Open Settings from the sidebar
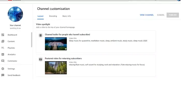181x103 pixels. pos(11,69)
